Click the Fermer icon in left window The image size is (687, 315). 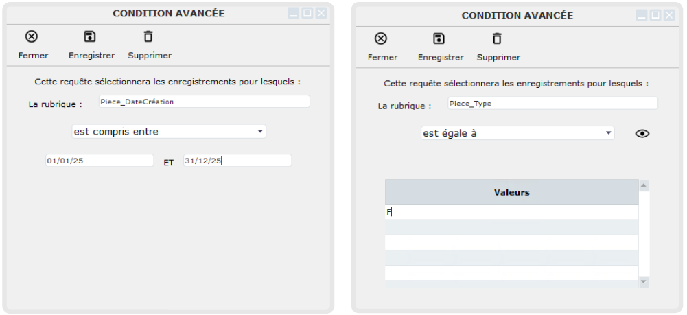pos(32,36)
